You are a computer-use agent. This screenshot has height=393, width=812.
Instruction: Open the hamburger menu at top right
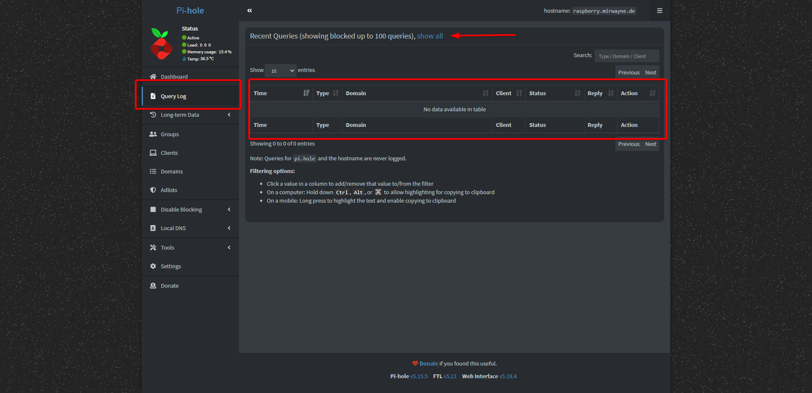[x=659, y=11]
